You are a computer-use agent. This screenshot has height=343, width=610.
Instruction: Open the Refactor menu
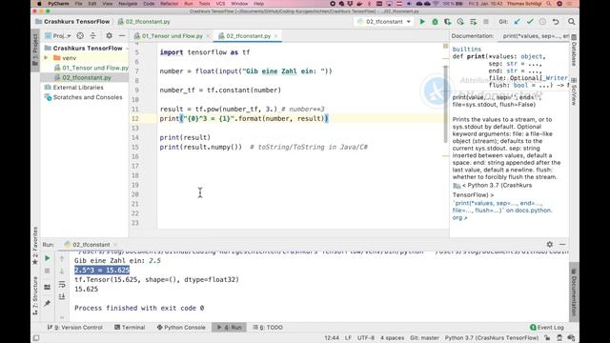[170, 4]
